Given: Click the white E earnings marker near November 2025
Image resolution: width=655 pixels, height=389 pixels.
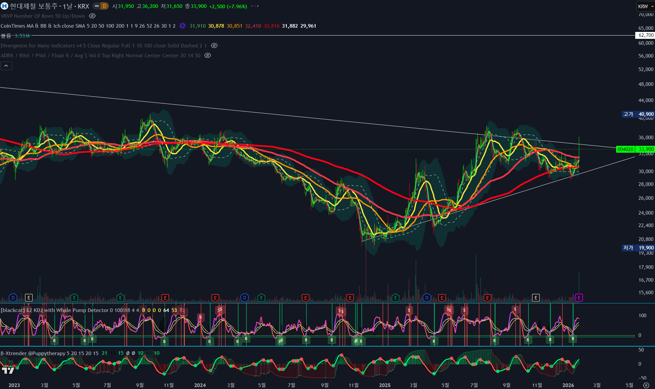Looking at the screenshot, I should (x=536, y=298).
